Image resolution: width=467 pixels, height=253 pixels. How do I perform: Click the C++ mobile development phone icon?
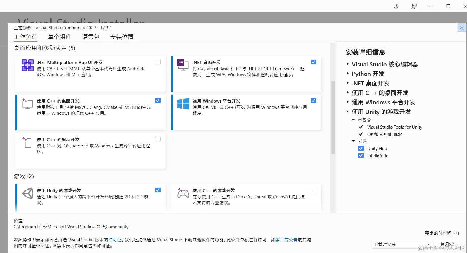27,142
